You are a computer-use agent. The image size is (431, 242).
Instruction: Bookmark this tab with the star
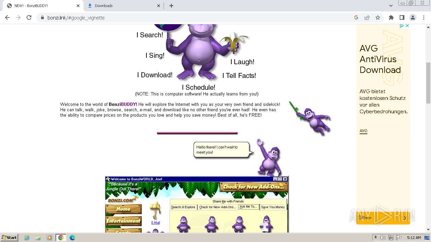click(x=378, y=17)
